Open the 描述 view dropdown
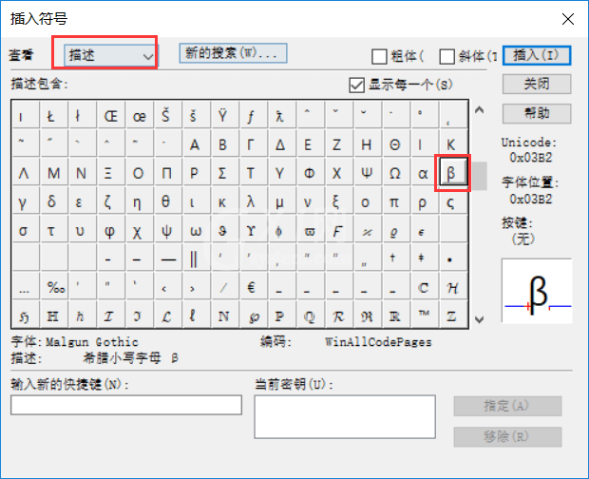 tap(110, 56)
